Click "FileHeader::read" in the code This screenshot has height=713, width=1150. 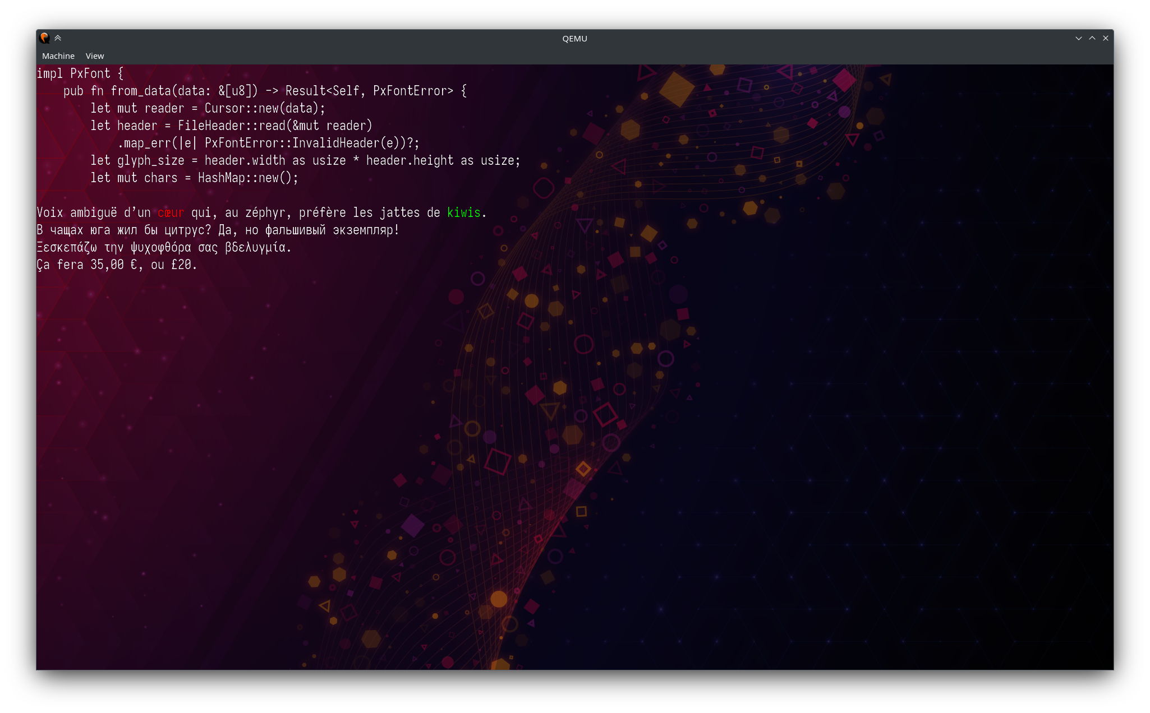(x=232, y=126)
